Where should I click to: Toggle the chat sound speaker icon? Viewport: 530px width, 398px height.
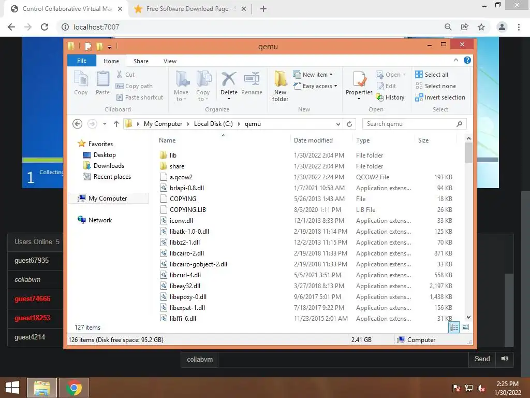[504, 359]
